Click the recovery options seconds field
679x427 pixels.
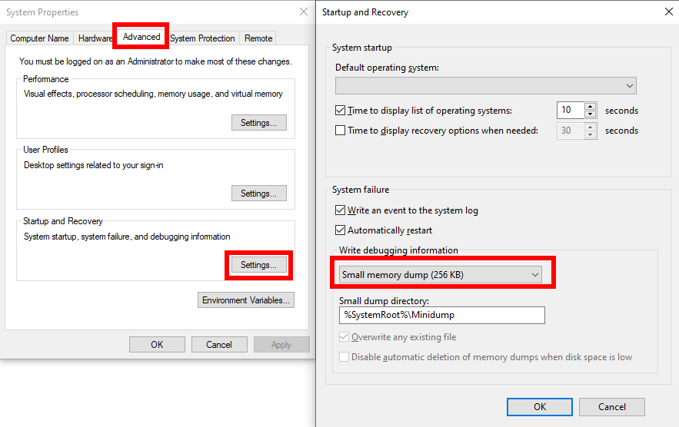tap(571, 131)
